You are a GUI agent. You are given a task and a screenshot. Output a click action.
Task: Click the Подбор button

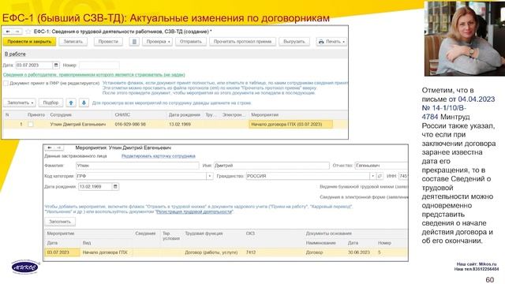pos(50,103)
